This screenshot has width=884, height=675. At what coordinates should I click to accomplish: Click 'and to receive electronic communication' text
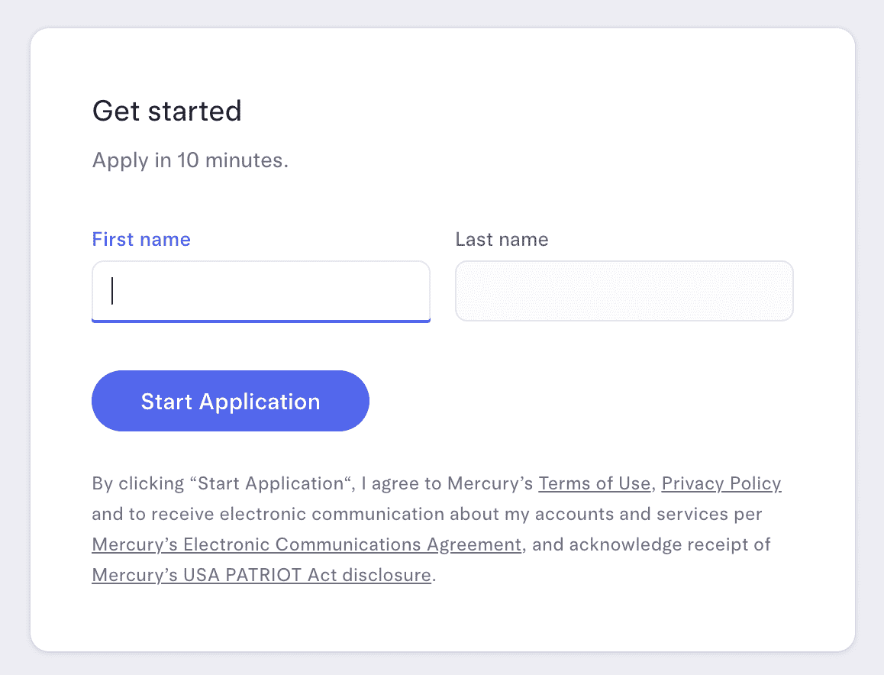click(267, 514)
